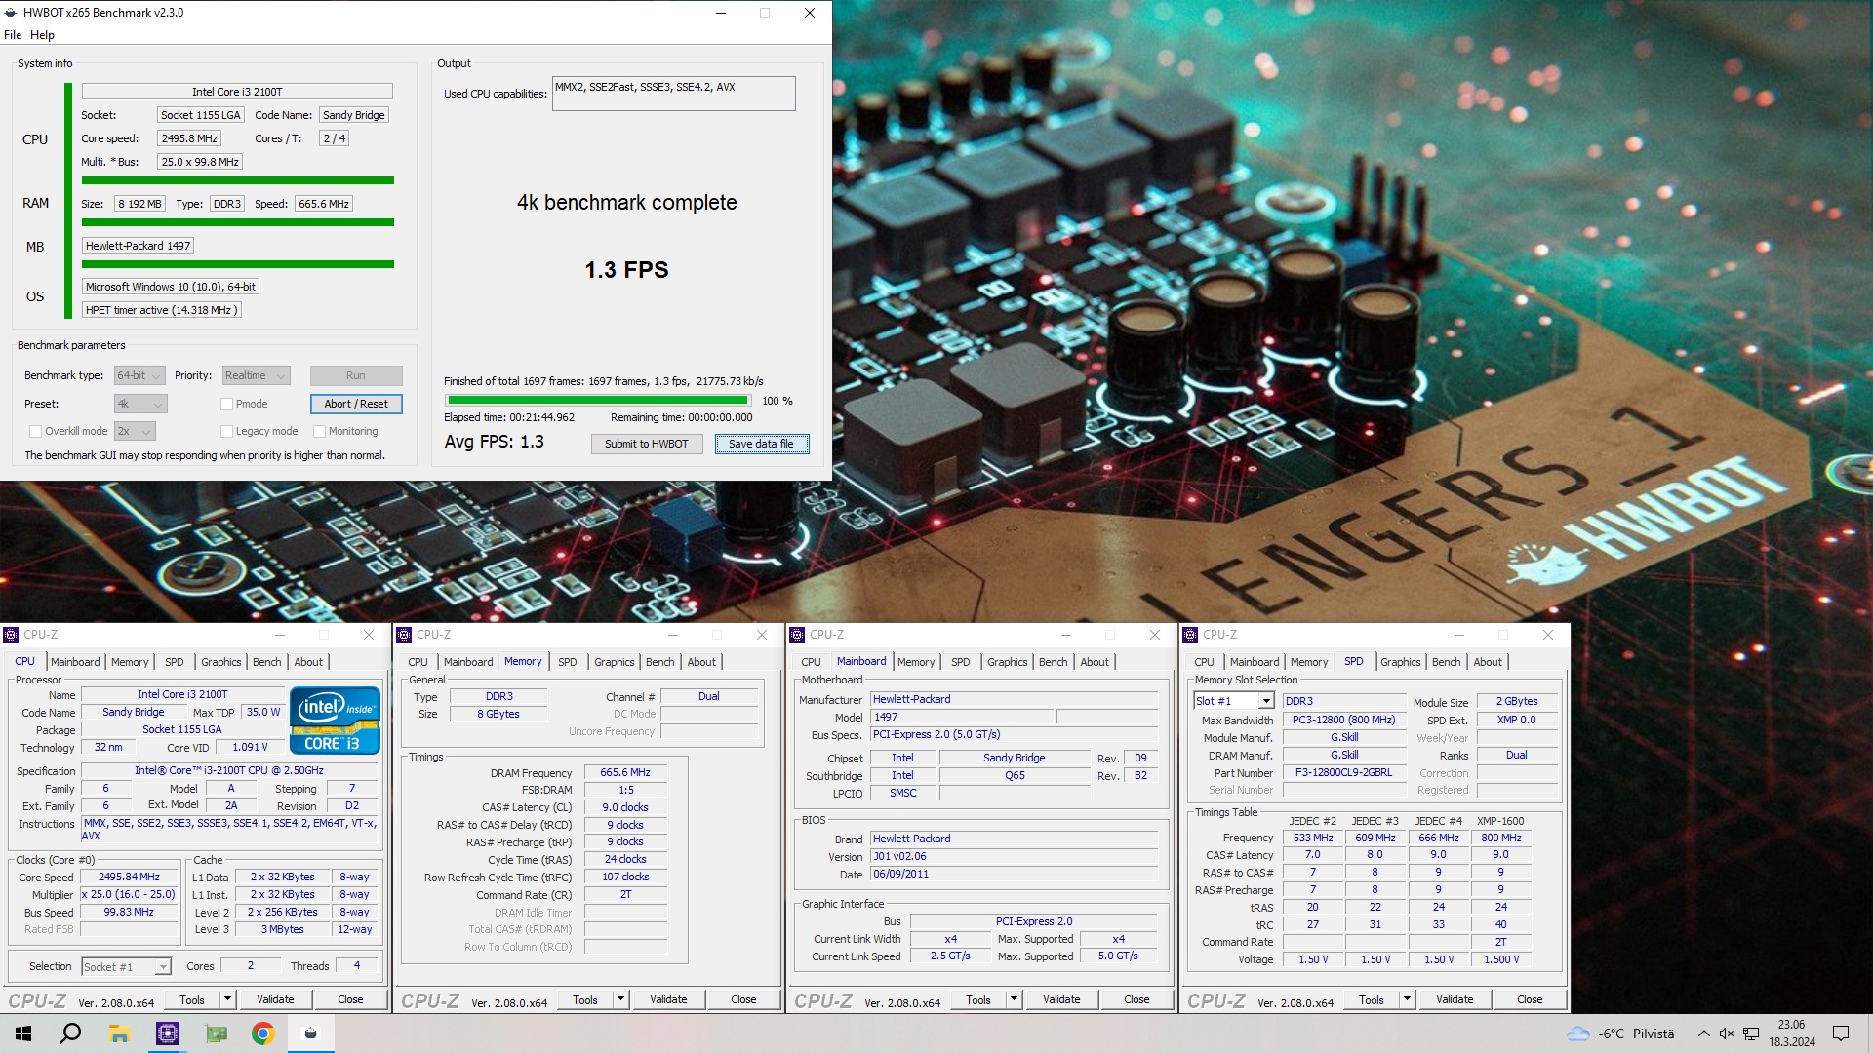Click Validate in CPU window
The image size is (1873, 1053).
(275, 999)
